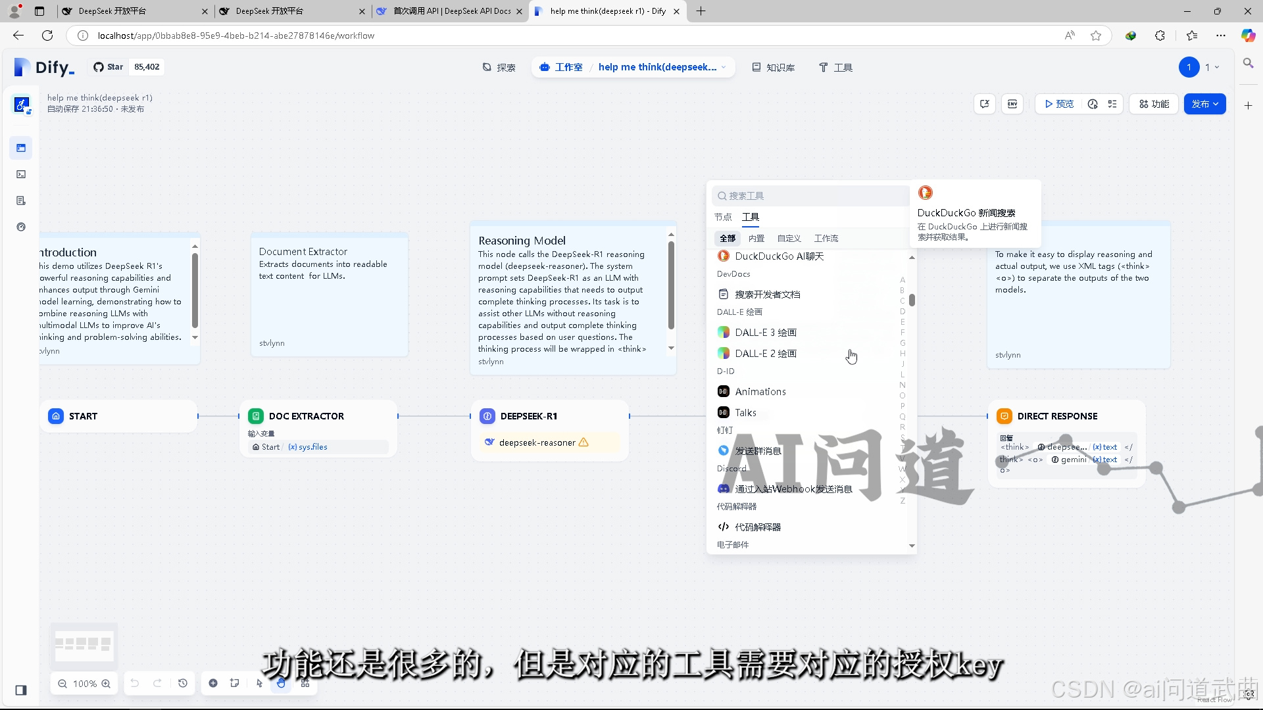The height and width of the screenshot is (710, 1263).
Task: Switch to the 工具 tab in search panel
Action: tap(751, 216)
